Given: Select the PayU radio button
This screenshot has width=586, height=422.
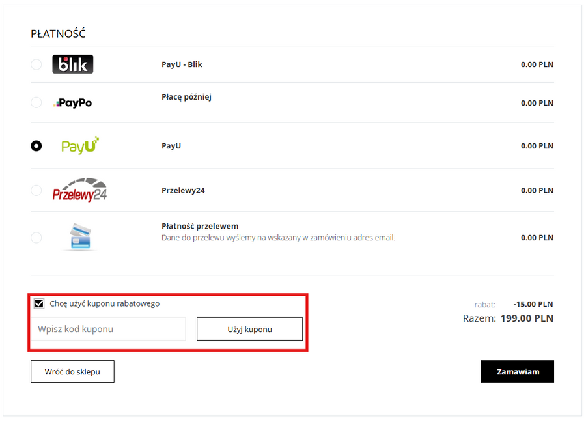Looking at the screenshot, I should [x=36, y=146].
